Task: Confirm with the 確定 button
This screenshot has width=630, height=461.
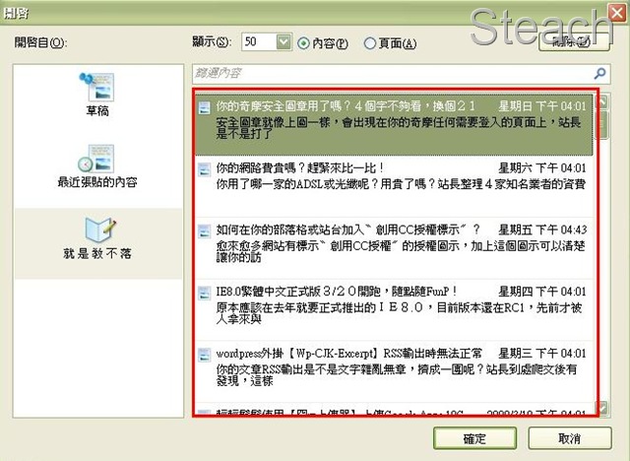Action: [474, 438]
